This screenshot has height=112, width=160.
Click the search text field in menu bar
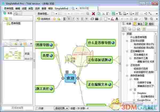(88, 8)
